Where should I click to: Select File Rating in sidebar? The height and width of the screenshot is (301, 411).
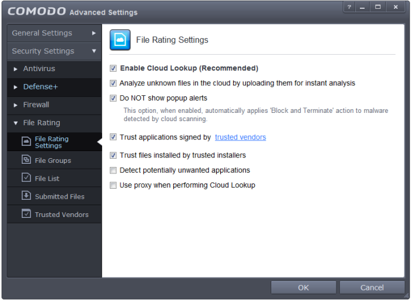(54, 123)
